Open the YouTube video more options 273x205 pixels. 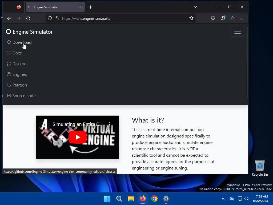coord(109,124)
